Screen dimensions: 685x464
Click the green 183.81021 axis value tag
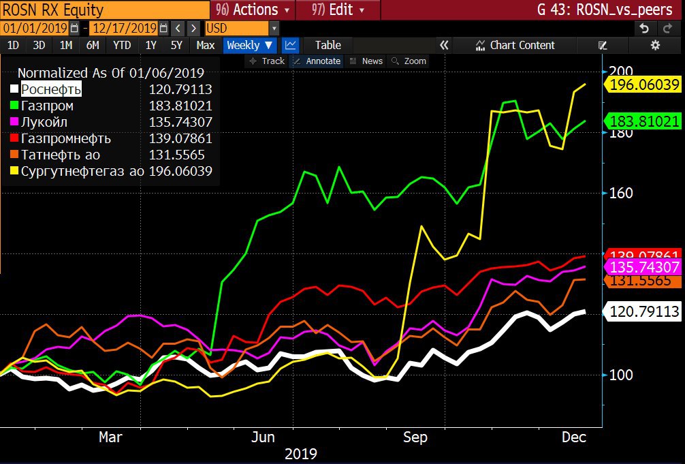pyautogui.click(x=643, y=121)
